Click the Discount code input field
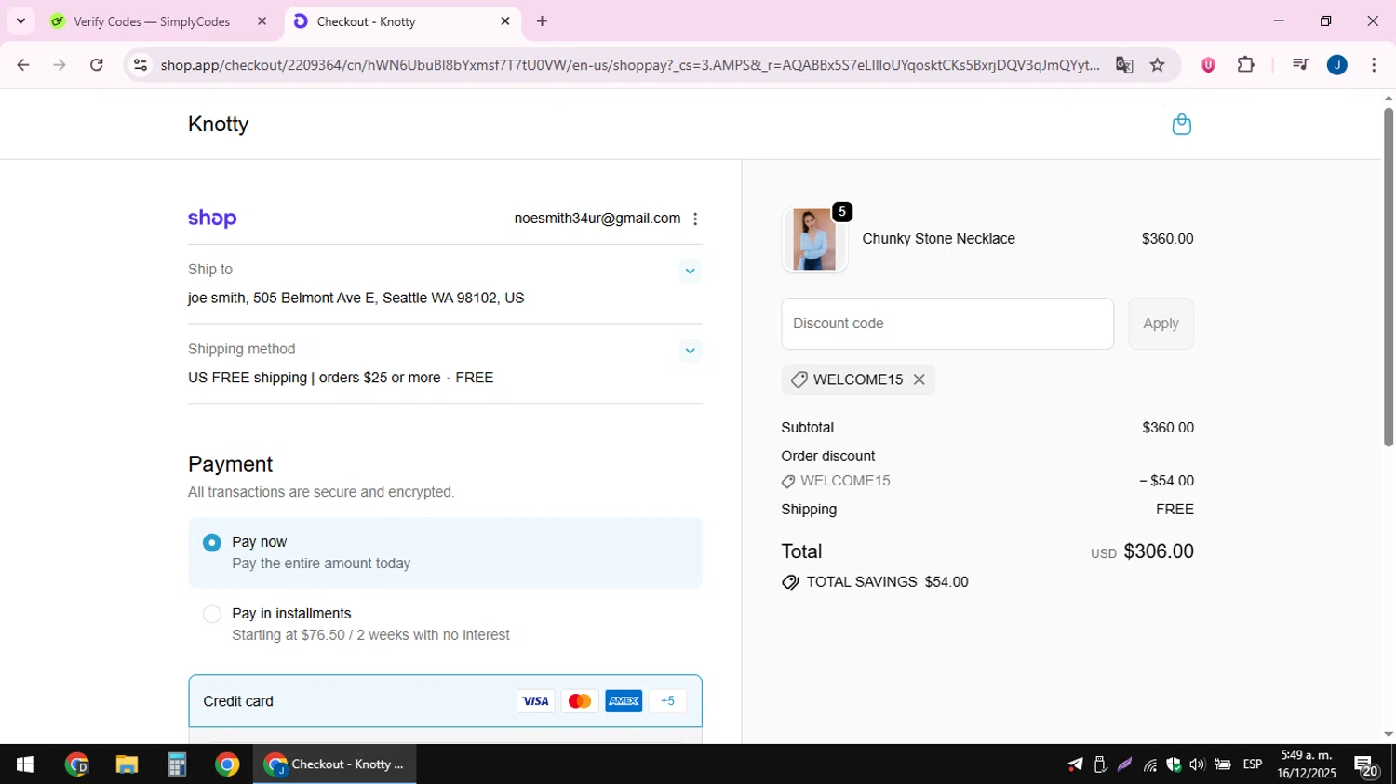 tap(947, 324)
